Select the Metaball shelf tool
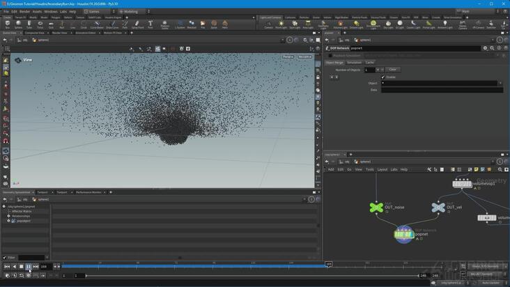510x287 pixels. (x=192, y=24)
